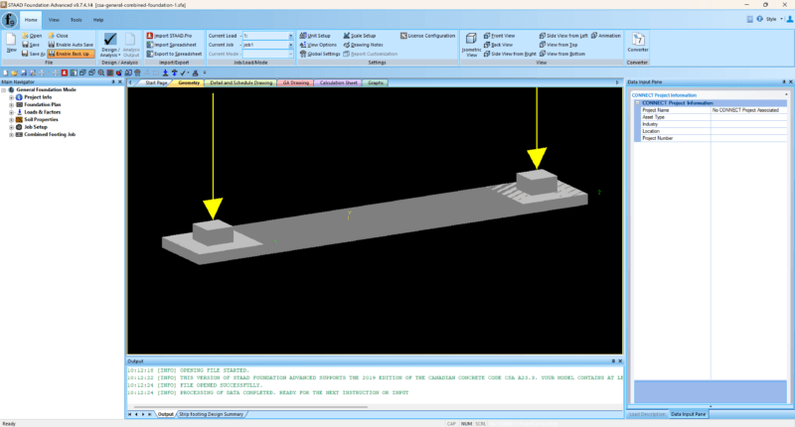The image size is (795, 427).
Task: Click the Save icon in File group
Action: (31, 45)
